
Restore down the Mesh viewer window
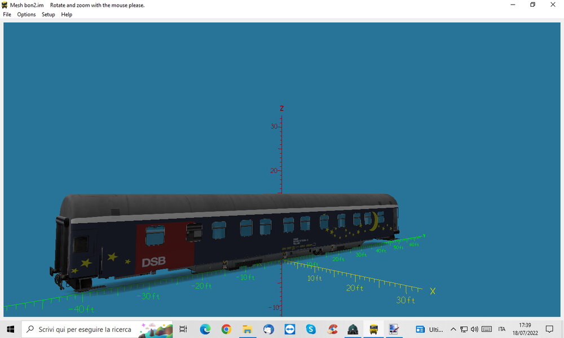pyautogui.click(x=533, y=5)
